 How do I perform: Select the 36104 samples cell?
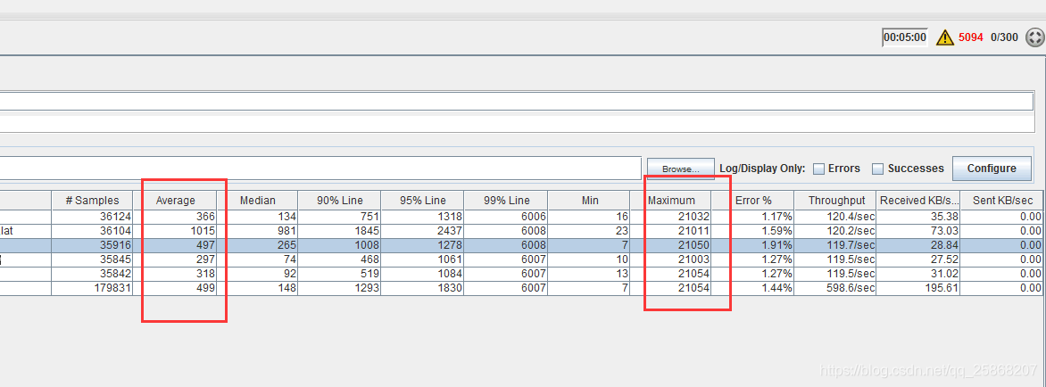[92, 230]
